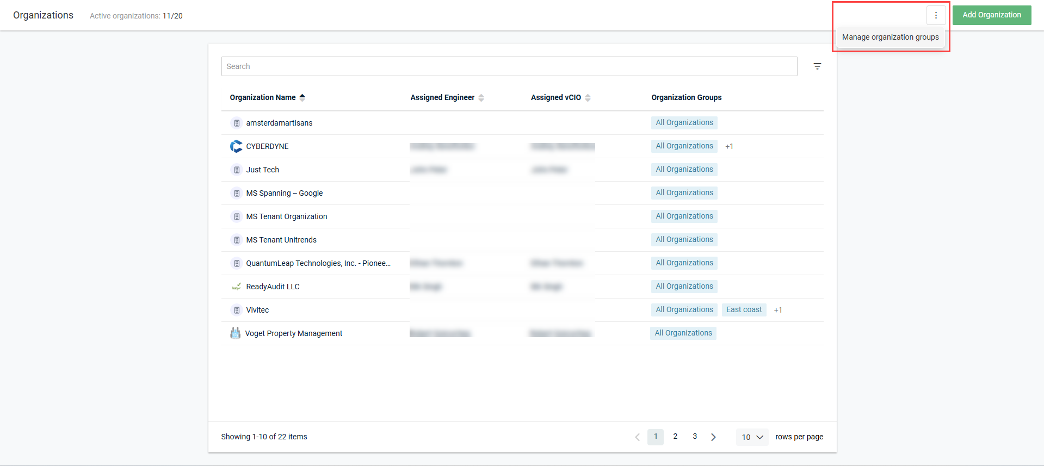Go to page 2
Screen dimensions: 1044x466
(x=675, y=437)
